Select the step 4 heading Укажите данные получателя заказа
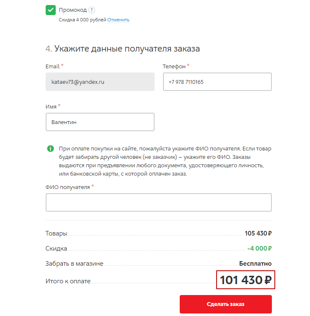 (127, 49)
